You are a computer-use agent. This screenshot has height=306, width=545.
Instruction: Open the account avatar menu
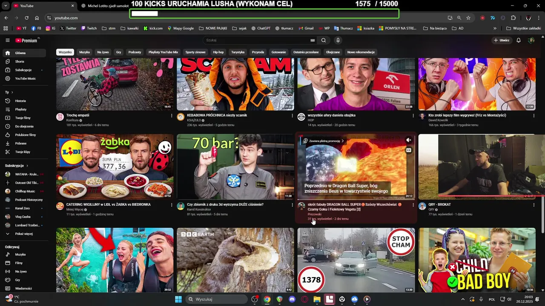[531, 40]
